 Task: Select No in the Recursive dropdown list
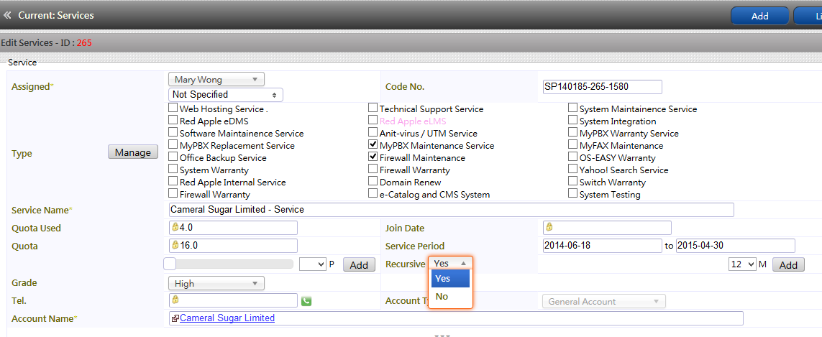[x=450, y=297]
